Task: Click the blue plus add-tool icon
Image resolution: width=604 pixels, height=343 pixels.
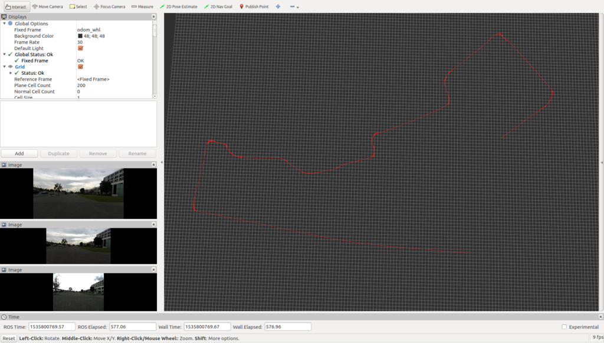Action: pyautogui.click(x=278, y=6)
